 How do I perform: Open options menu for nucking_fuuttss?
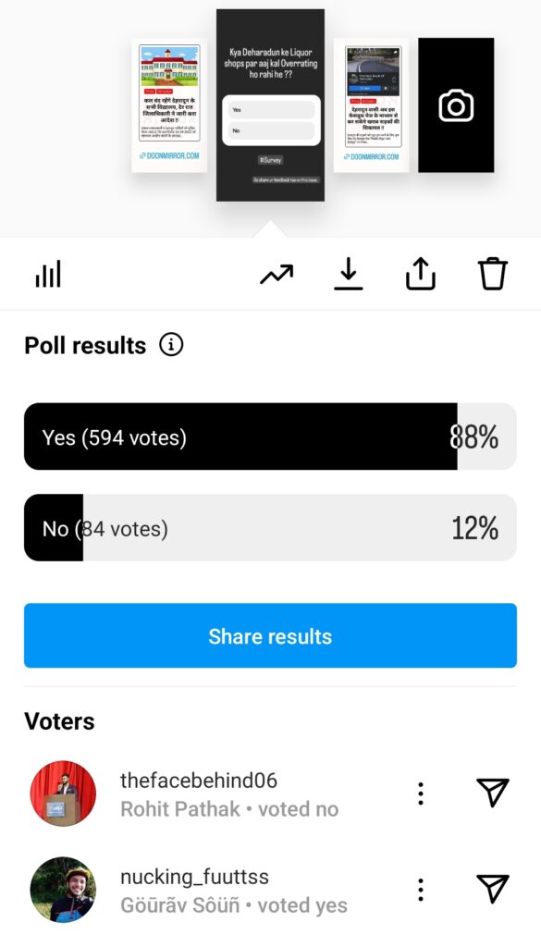click(421, 890)
